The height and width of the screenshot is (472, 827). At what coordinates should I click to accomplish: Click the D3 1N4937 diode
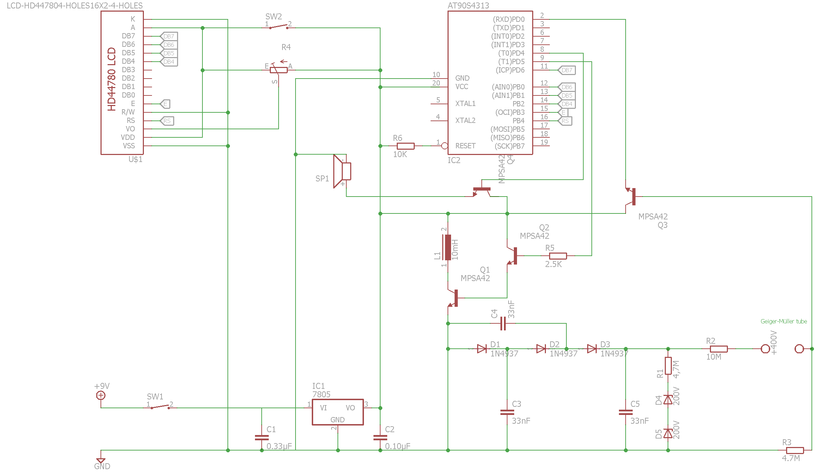pyautogui.click(x=592, y=349)
